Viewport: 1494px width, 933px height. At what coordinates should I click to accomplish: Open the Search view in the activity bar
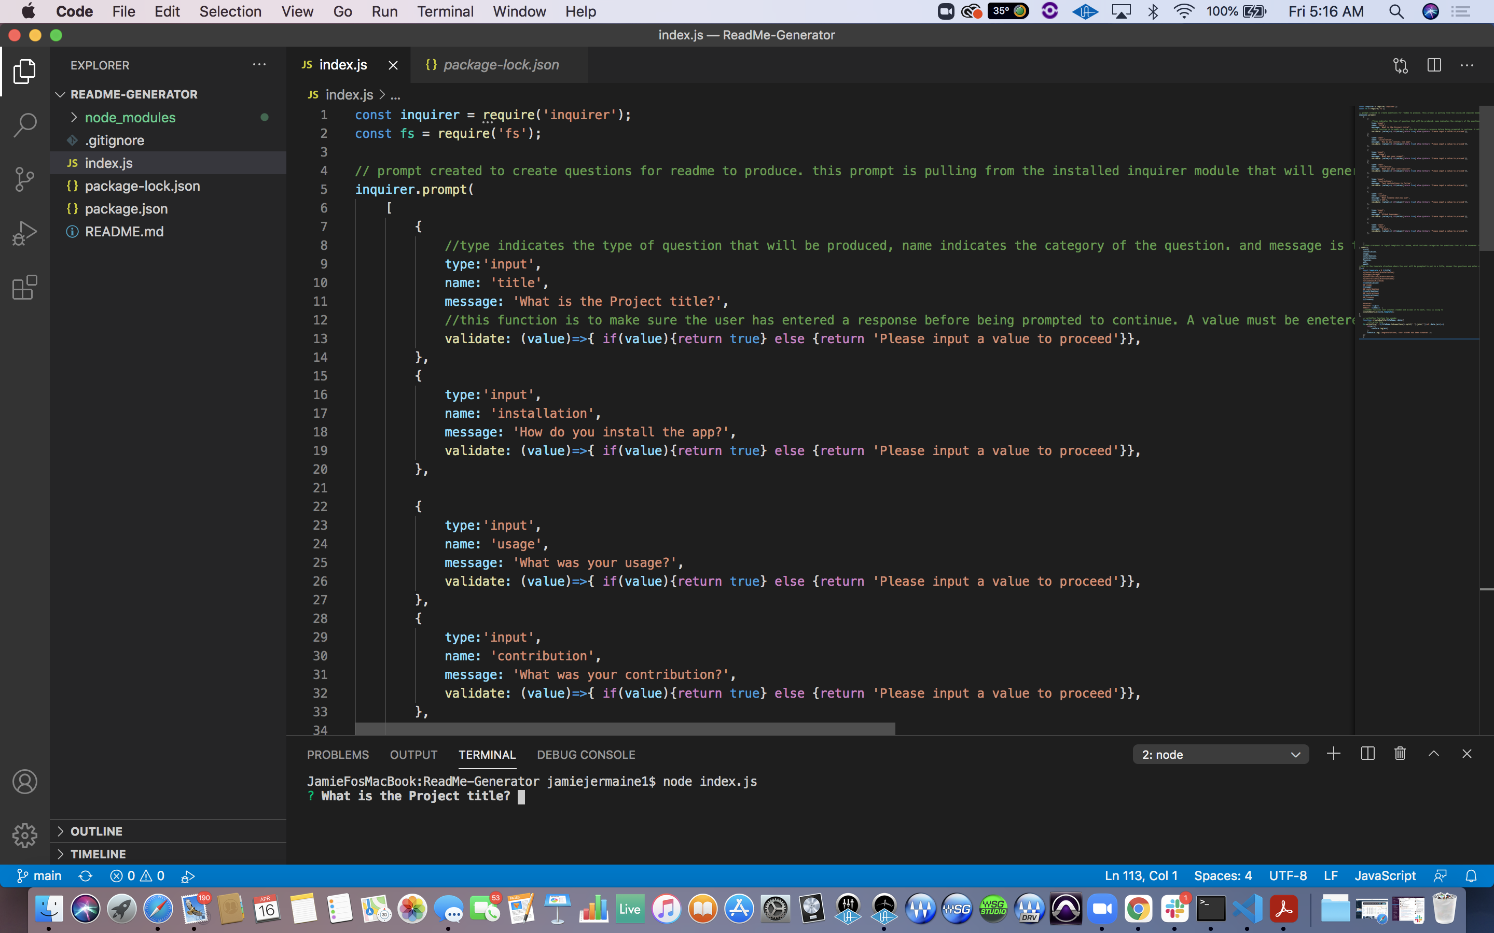pos(25,124)
